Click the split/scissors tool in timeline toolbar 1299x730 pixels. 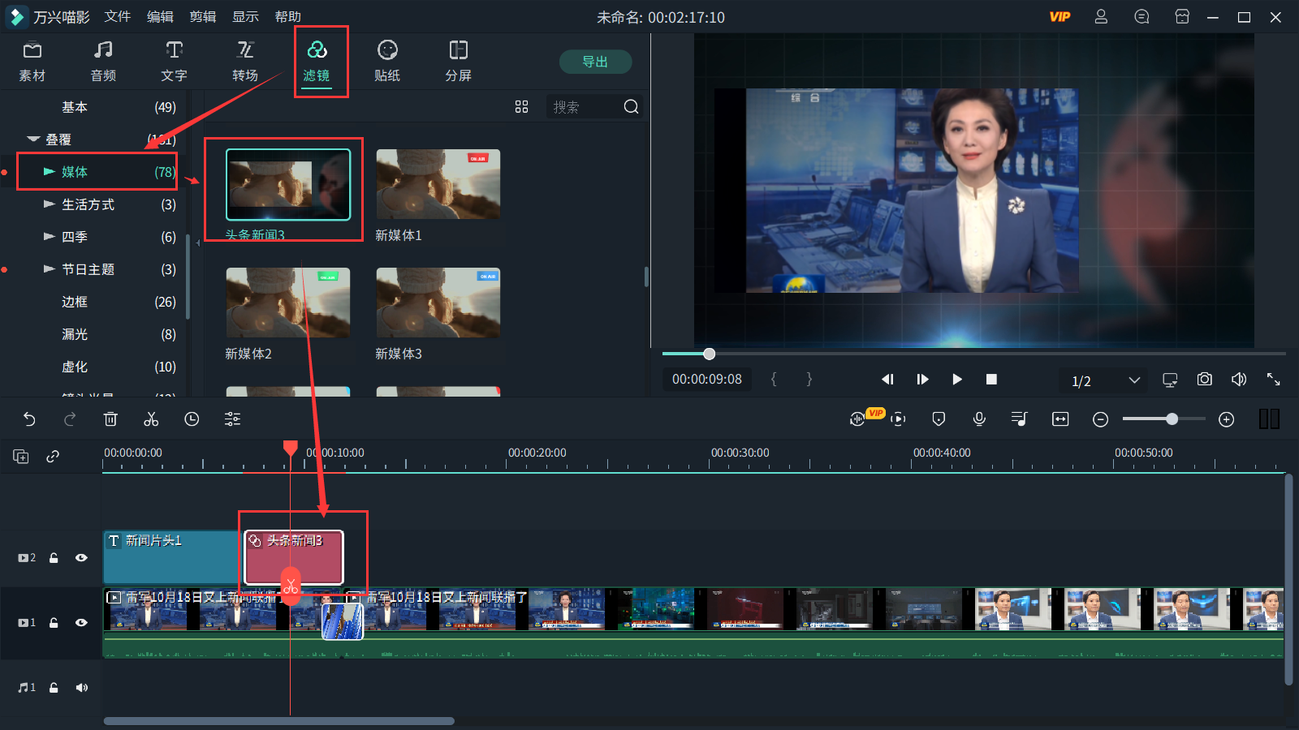coord(151,419)
